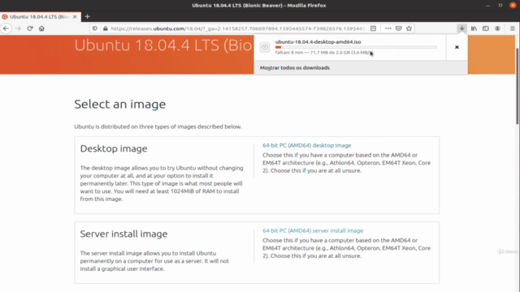Go forward with the forward arrow
This screenshot has width=520, height=292.
click(18, 28)
